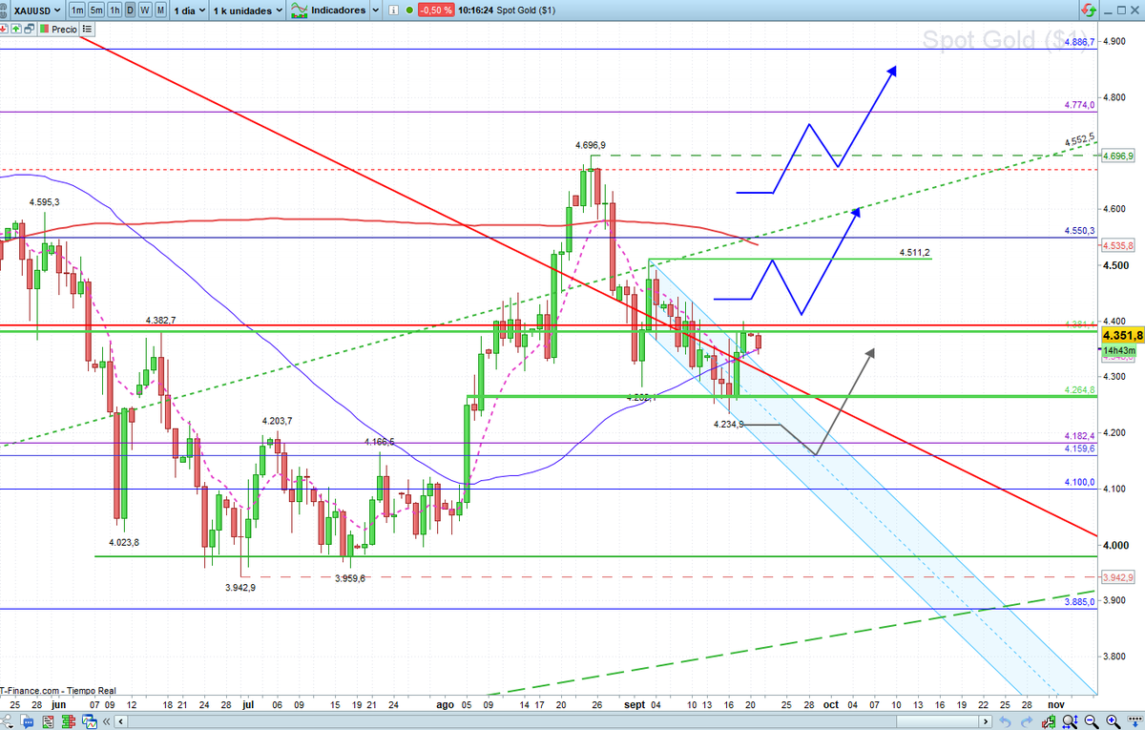Click the 'ago' month label on time axis
The height and width of the screenshot is (730, 1145).
[x=445, y=705]
